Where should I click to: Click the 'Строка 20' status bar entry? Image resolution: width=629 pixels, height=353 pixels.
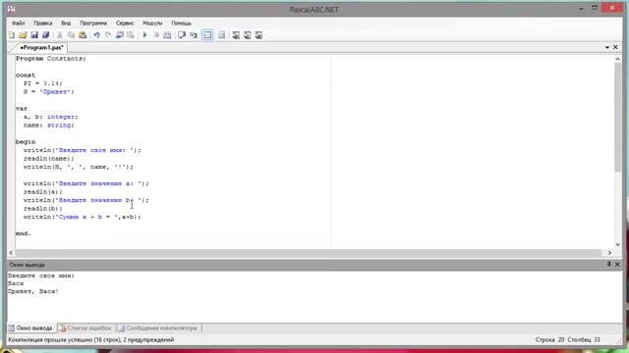point(549,340)
